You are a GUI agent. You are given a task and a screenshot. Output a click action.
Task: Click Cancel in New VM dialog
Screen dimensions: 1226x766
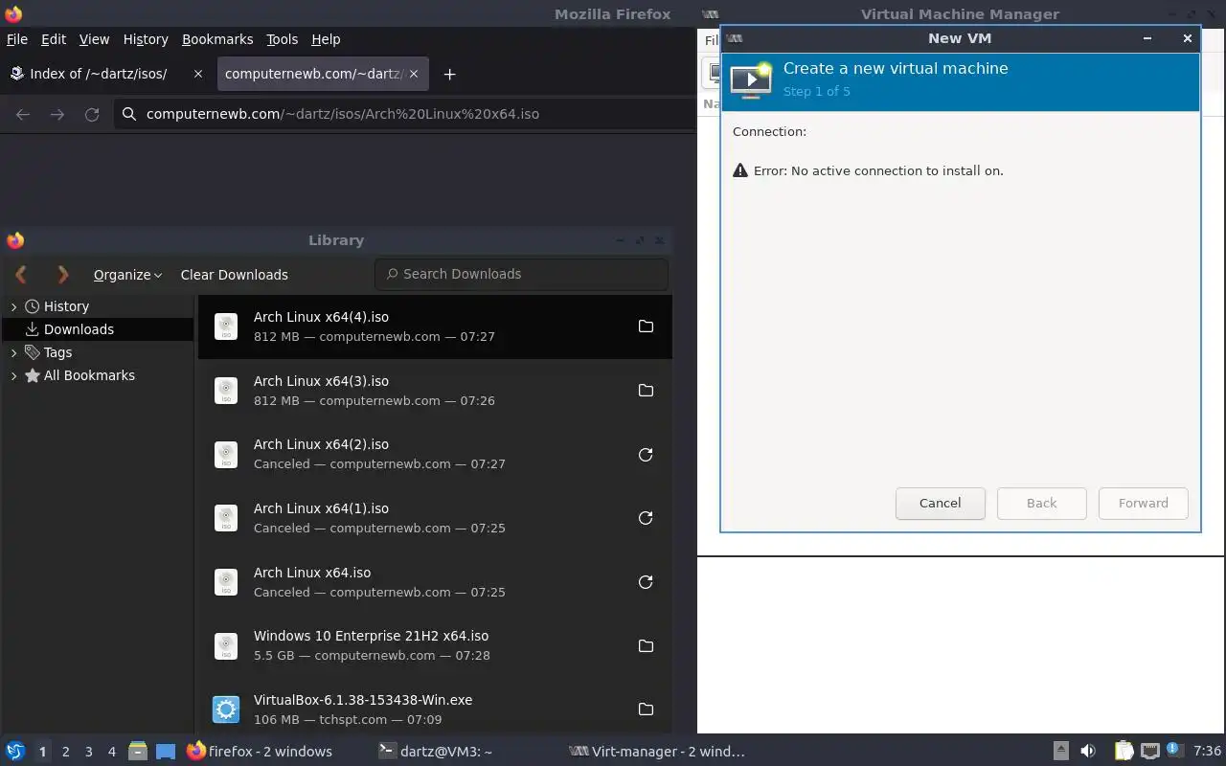(x=940, y=503)
